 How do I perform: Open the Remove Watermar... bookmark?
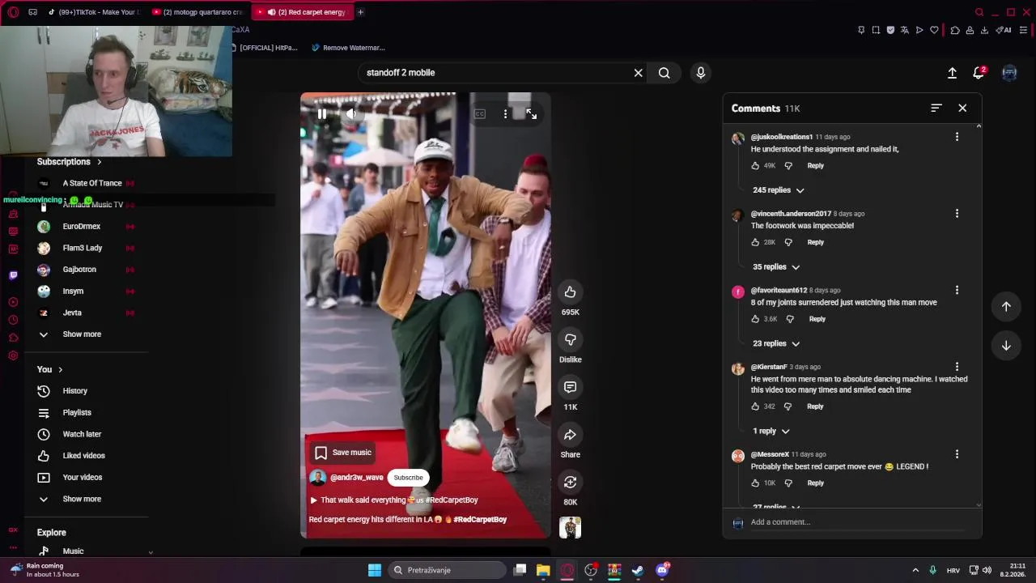[348, 48]
